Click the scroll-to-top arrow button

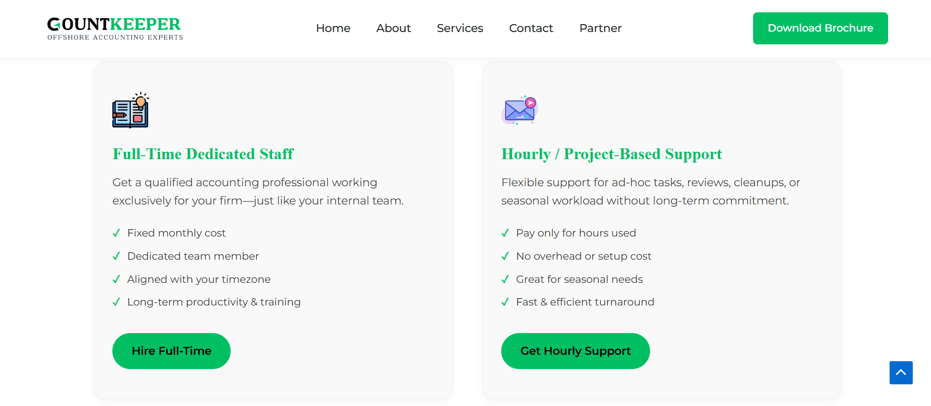pos(900,372)
